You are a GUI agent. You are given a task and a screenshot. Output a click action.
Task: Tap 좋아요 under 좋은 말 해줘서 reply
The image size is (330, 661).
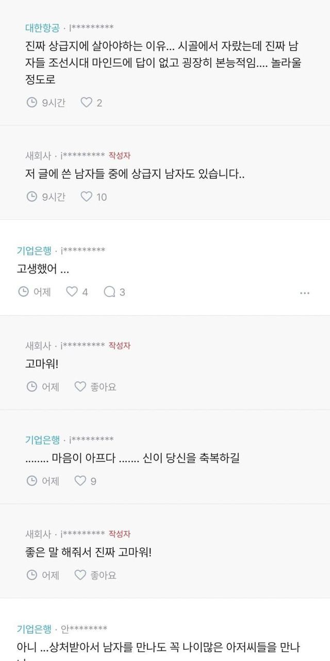pyautogui.click(x=80, y=575)
